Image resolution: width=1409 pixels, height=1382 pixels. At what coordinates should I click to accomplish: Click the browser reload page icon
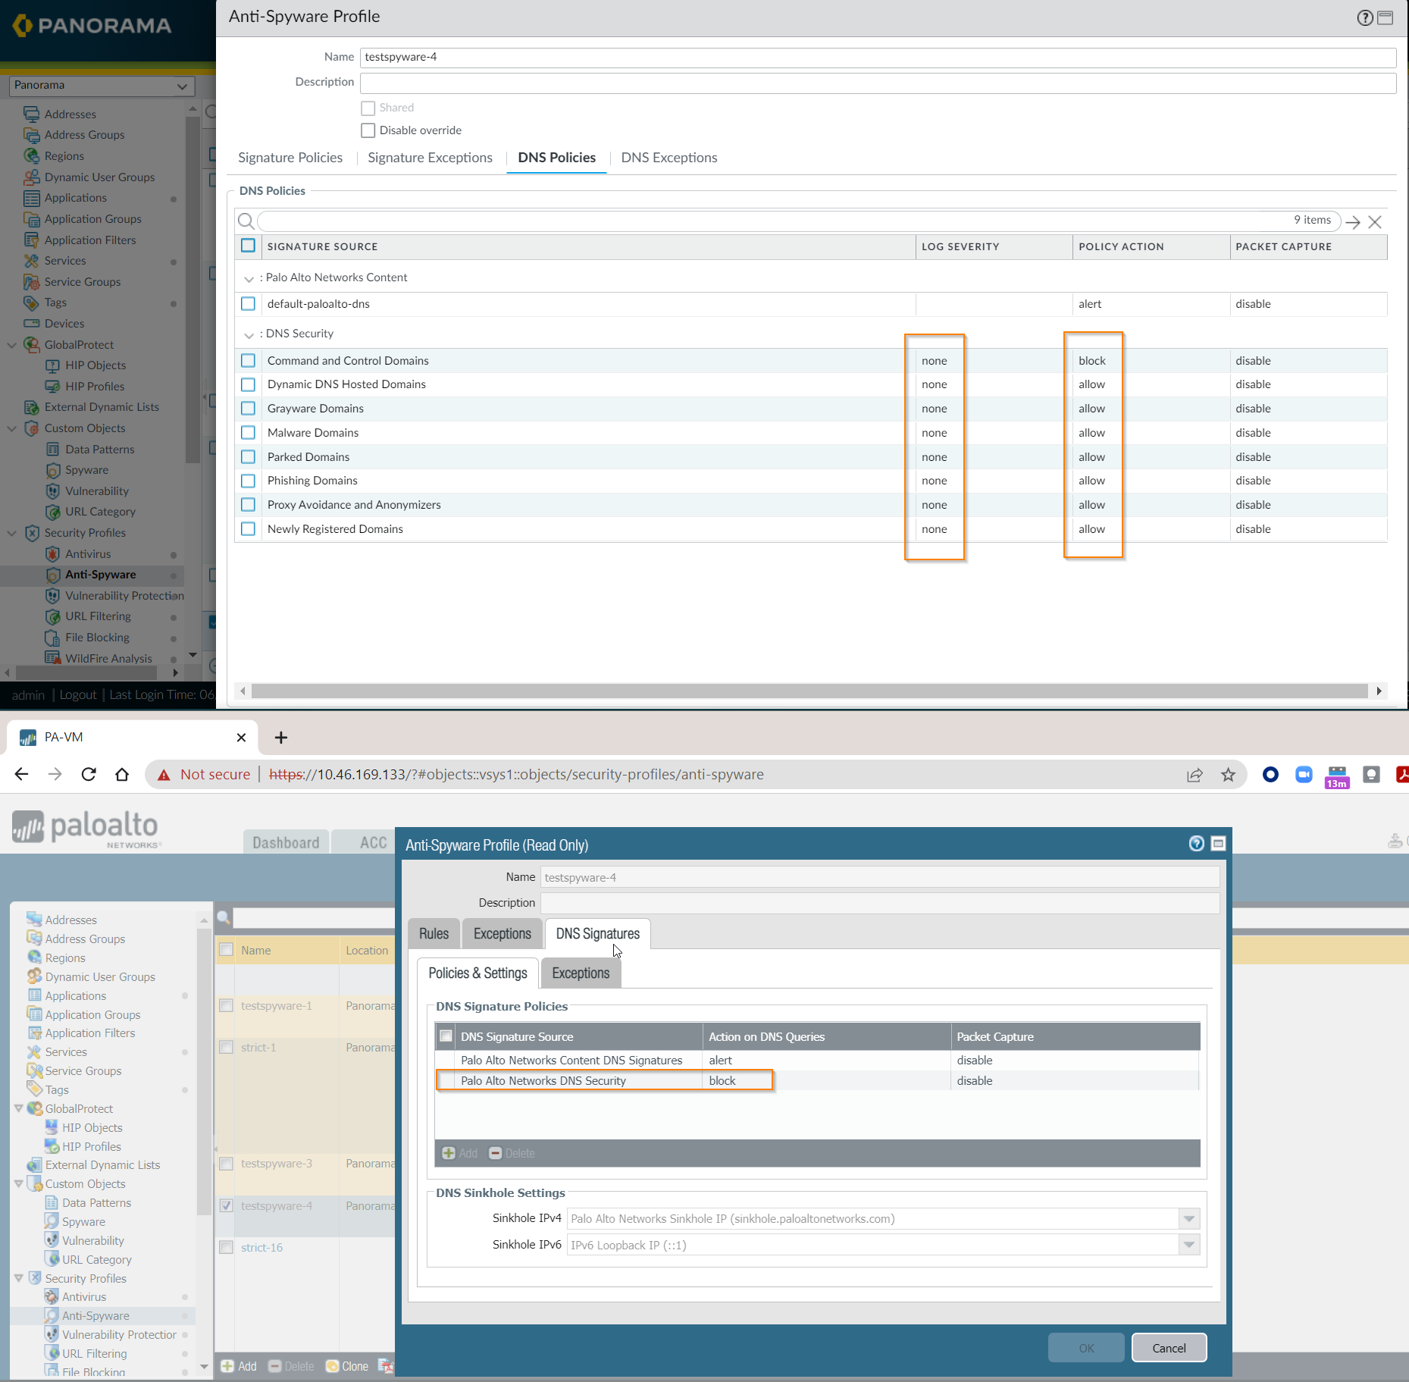(89, 774)
